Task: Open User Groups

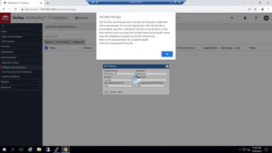Action: 8,41
